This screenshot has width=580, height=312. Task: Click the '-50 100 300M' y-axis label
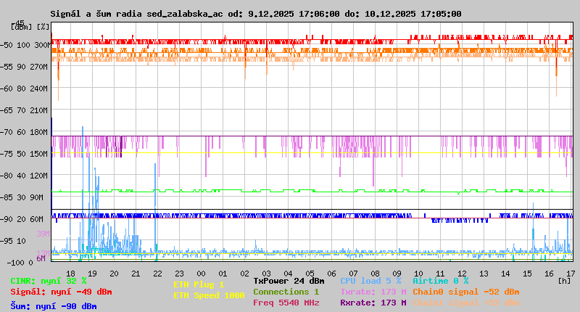click(x=25, y=45)
